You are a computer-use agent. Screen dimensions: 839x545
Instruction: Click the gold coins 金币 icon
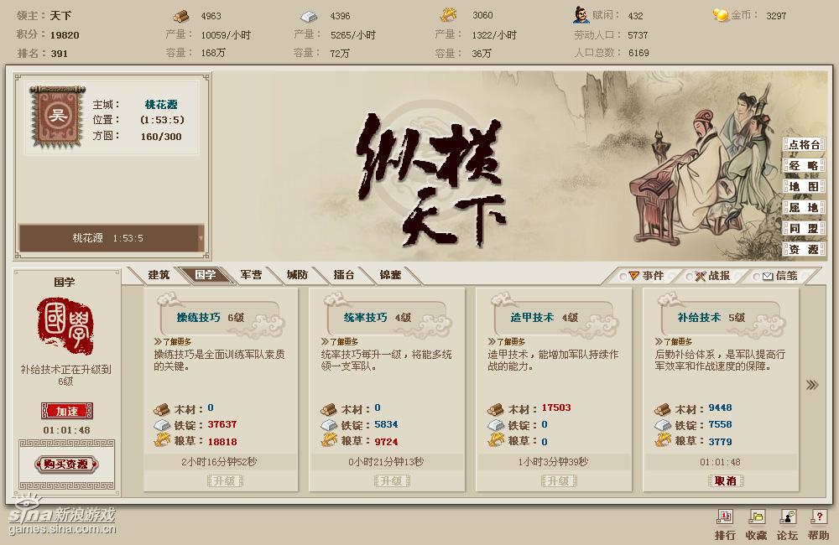pos(721,15)
